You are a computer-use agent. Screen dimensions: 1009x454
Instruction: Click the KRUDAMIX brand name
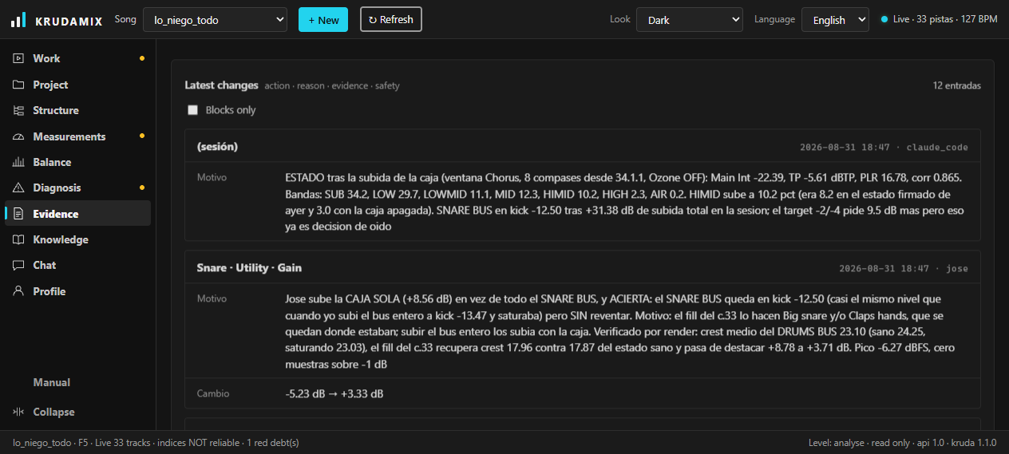pos(69,21)
